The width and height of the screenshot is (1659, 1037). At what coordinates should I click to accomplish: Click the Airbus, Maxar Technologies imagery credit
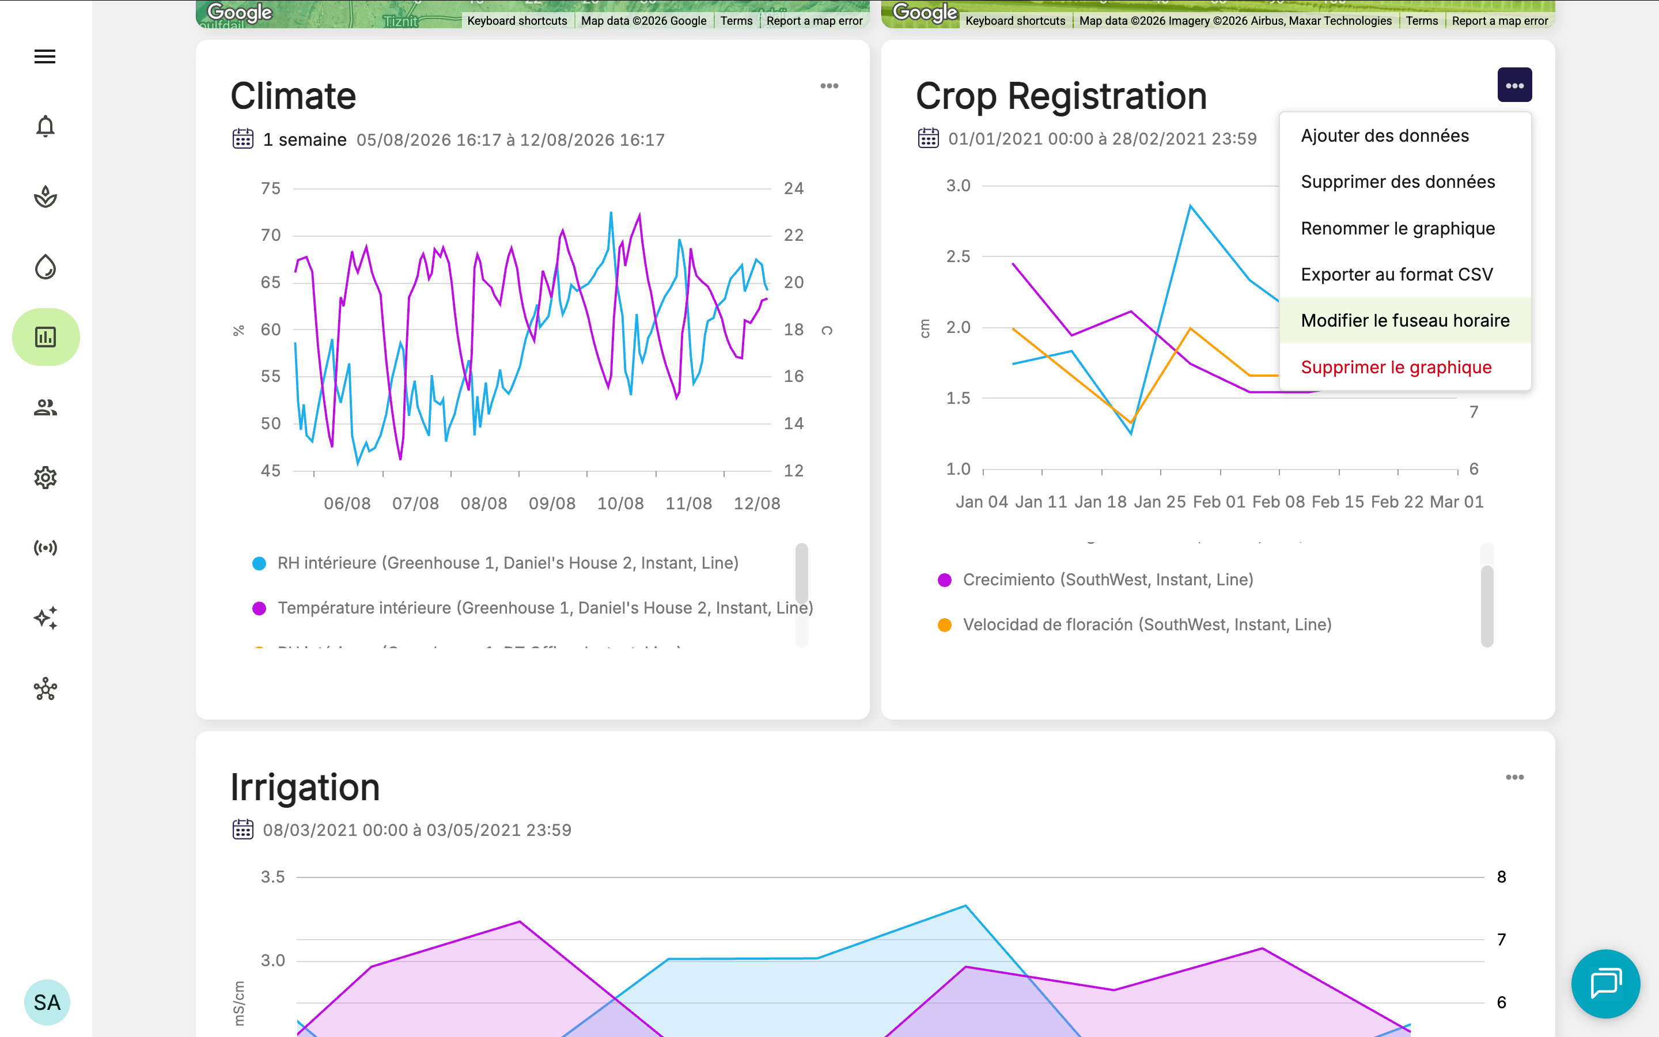click(1236, 21)
